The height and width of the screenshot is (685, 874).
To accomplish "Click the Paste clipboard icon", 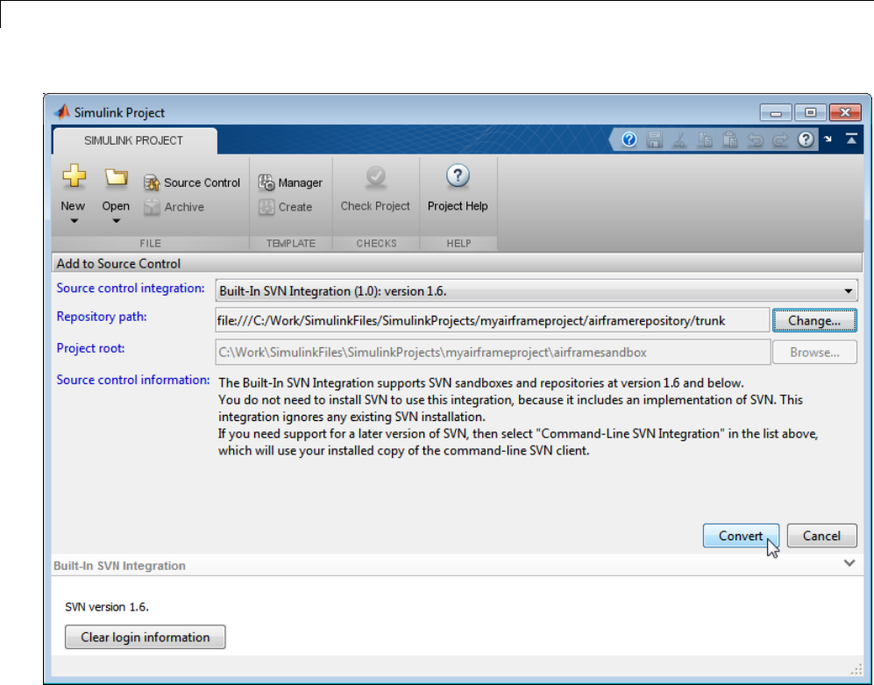I will 730,139.
